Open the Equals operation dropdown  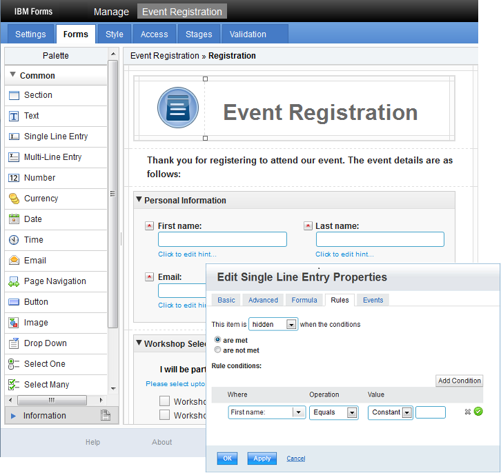point(352,412)
